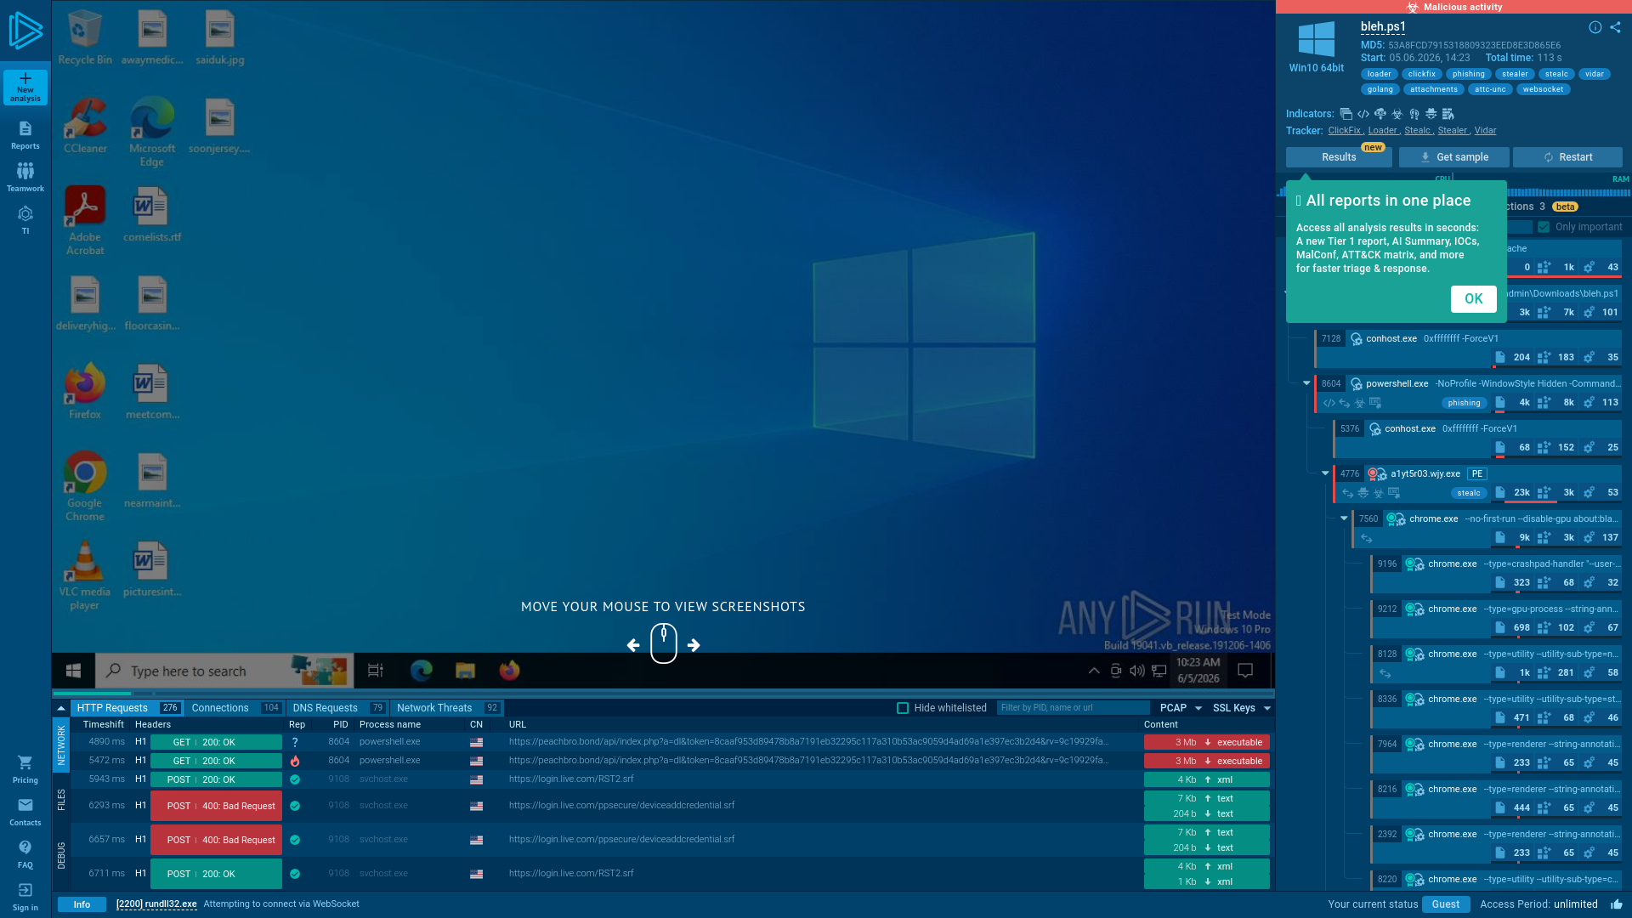Switch to the HTTP Requests tab
Image resolution: width=1632 pixels, height=918 pixels.
(127, 708)
